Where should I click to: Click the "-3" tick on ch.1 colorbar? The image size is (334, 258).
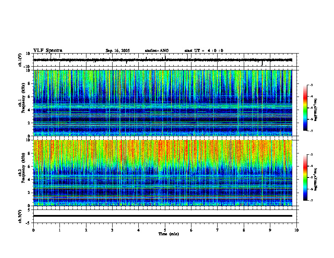click(x=311, y=85)
